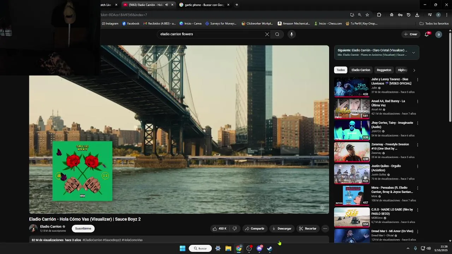Open Discord from the taskbar
This screenshot has width=452, height=254.
260,248
